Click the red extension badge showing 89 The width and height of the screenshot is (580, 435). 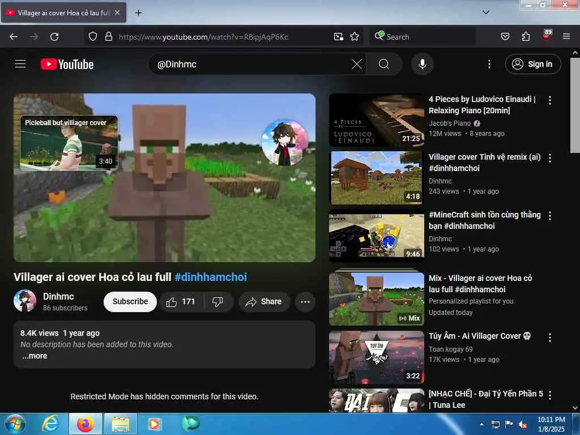pyautogui.click(x=547, y=35)
